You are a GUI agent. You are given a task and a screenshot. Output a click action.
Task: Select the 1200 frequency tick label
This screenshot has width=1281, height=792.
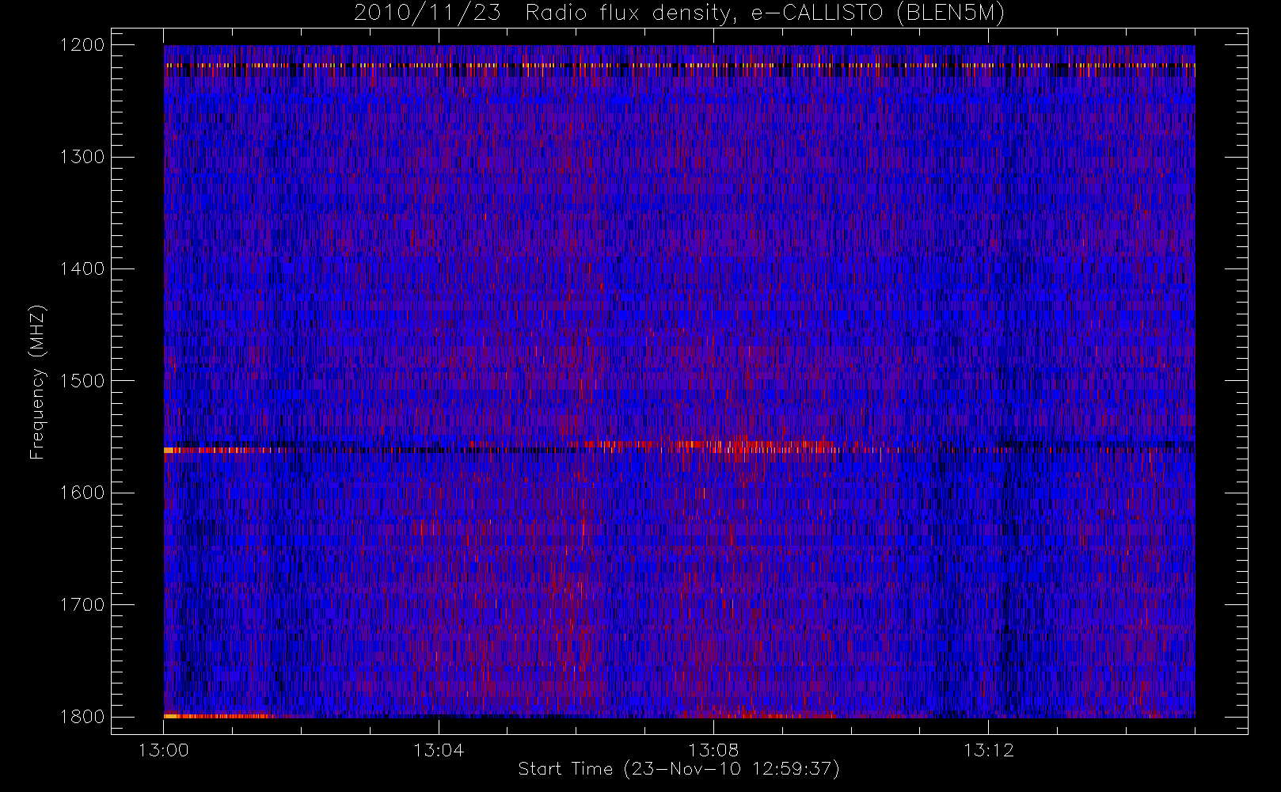click(x=82, y=45)
